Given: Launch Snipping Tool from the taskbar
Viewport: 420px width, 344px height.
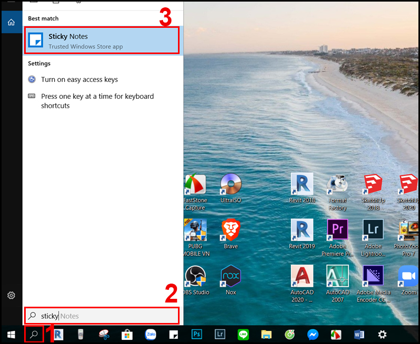Looking at the screenshot, I should pyautogui.click(x=104, y=335).
